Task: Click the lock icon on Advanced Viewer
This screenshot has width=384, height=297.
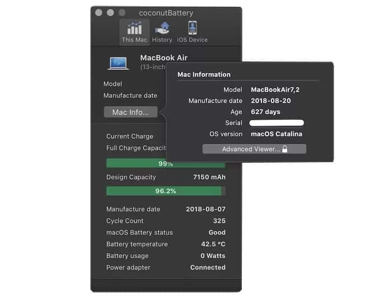Action: (x=284, y=149)
